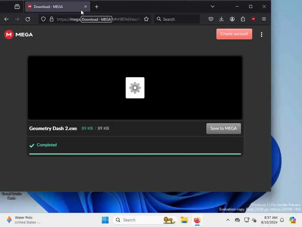Reload the current page
302x227 pixels.
(28, 19)
